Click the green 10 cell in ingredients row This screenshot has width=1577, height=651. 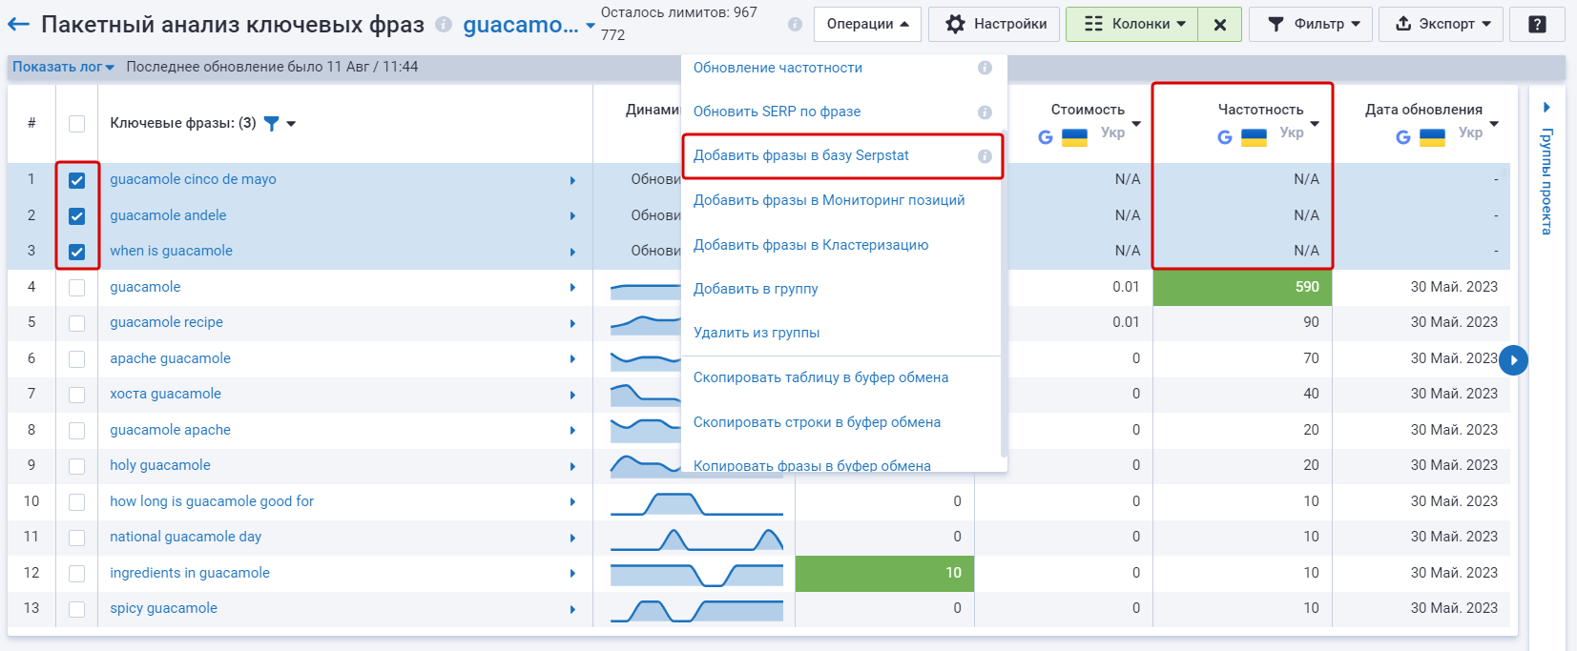coord(884,573)
